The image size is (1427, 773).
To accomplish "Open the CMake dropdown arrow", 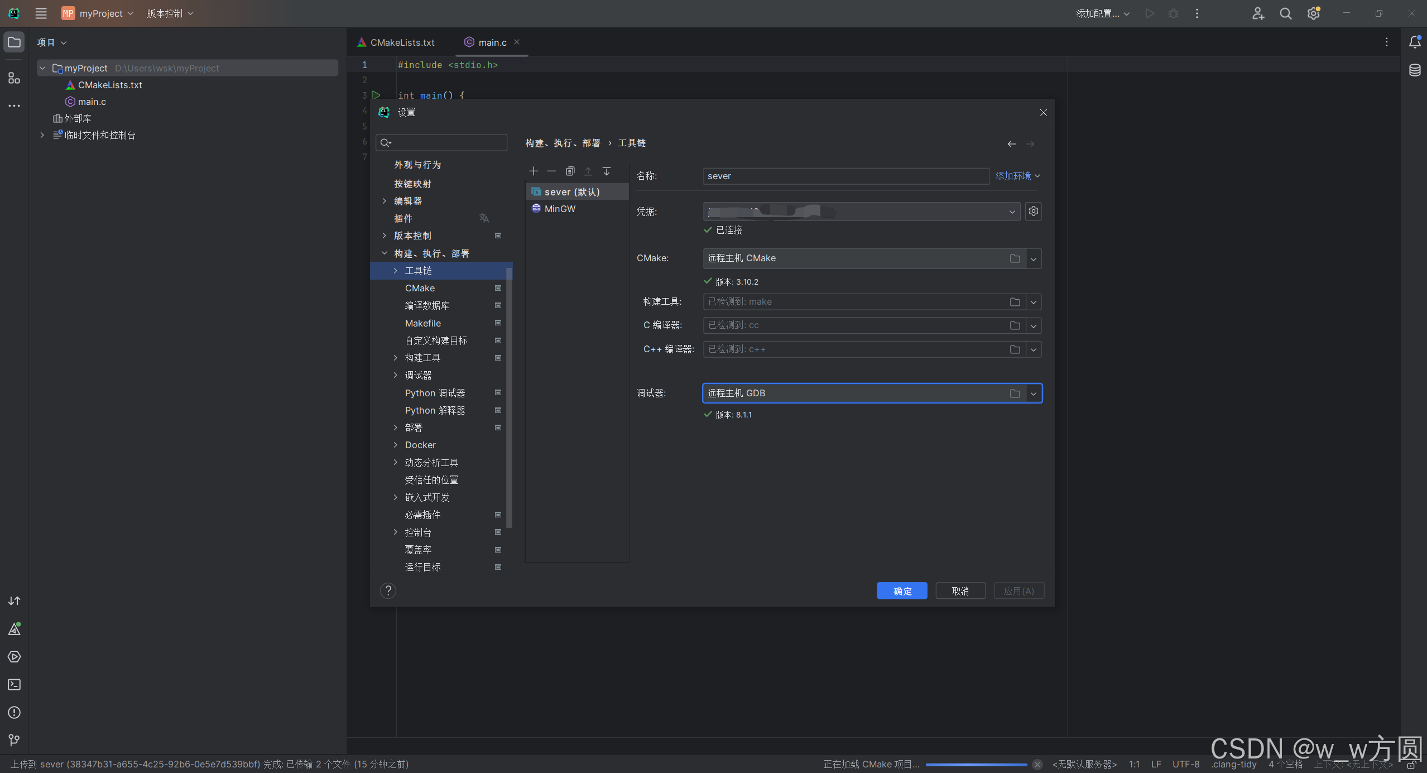I will tap(1034, 259).
